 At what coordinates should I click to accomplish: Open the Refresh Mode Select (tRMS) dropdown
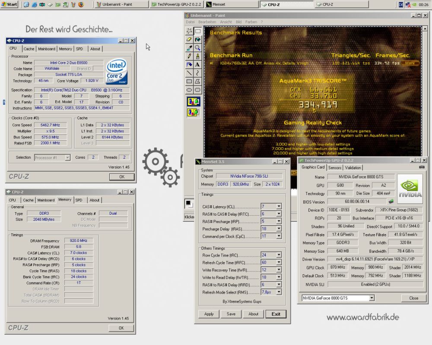[x=279, y=292]
